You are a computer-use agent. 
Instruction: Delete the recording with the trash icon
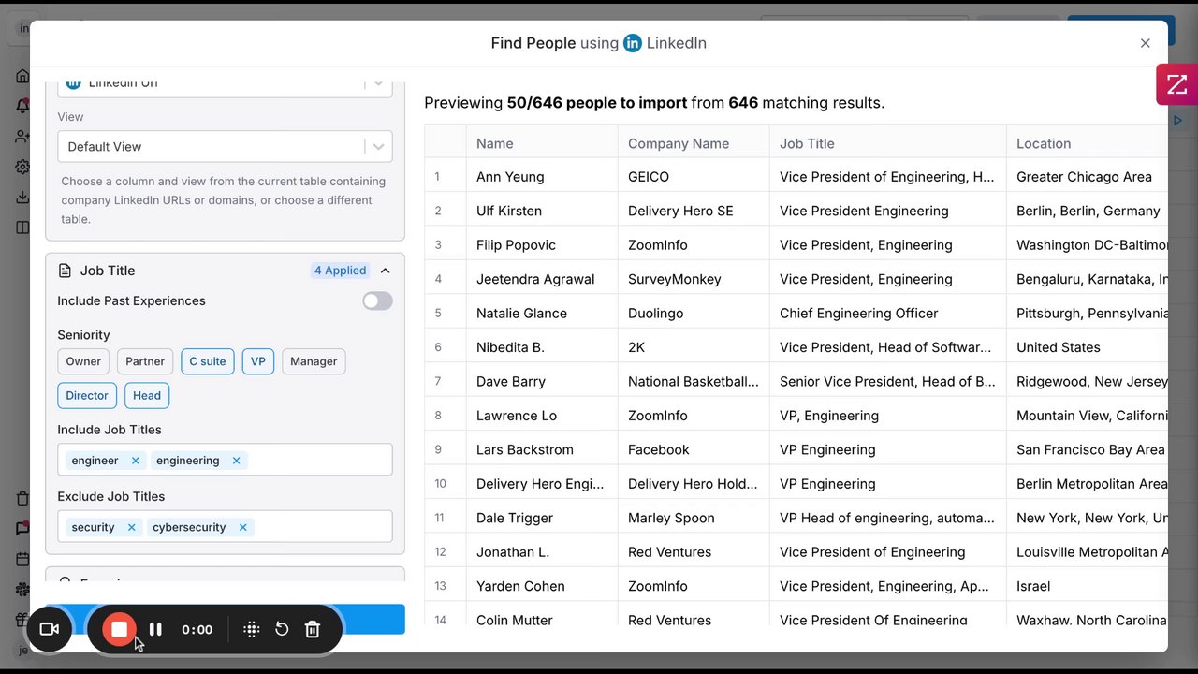[313, 629]
